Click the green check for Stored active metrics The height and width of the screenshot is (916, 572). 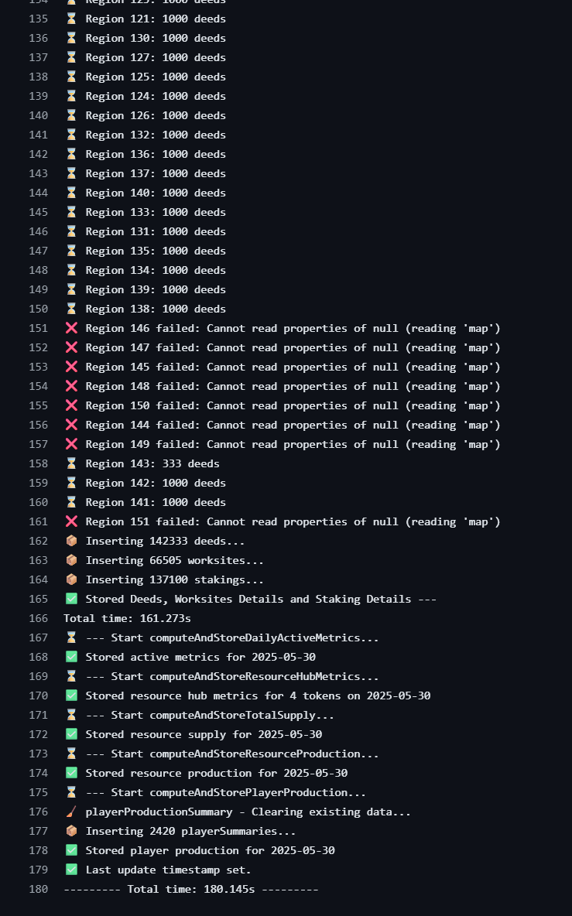tap(71, 657)
